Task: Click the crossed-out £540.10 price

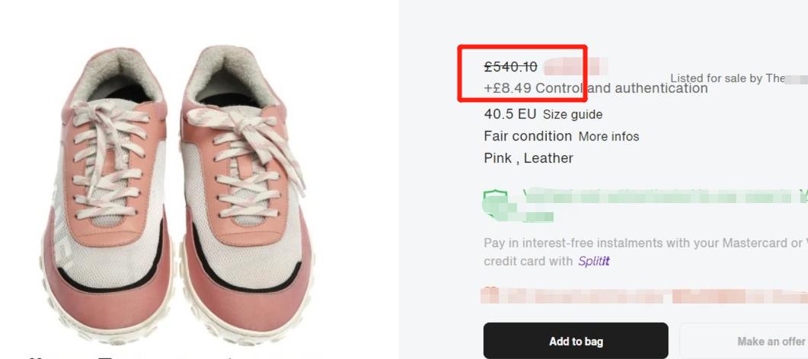Action: [x=510, y=67]
